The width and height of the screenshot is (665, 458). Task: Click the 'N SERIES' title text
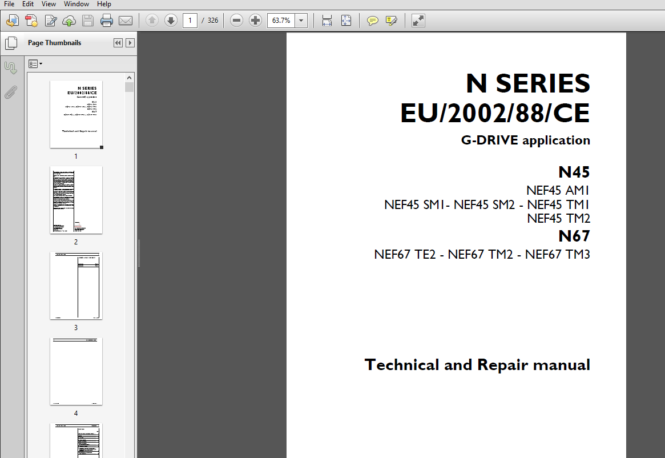point(528,83)
